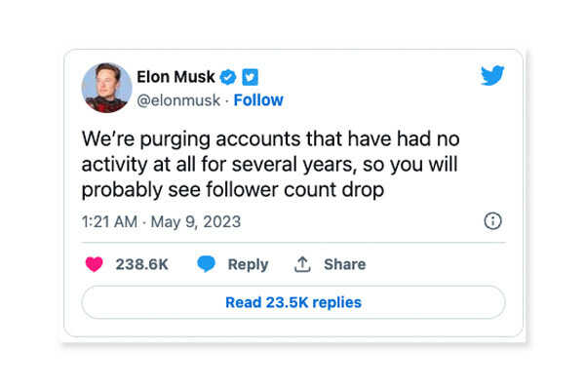
Task: Click the share upload arrow icon
Action: [301, 264]
